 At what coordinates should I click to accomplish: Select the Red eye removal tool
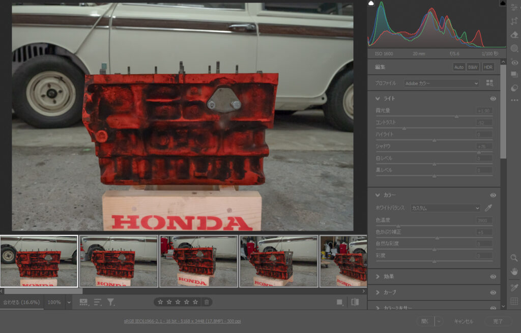tap(514, 63)
